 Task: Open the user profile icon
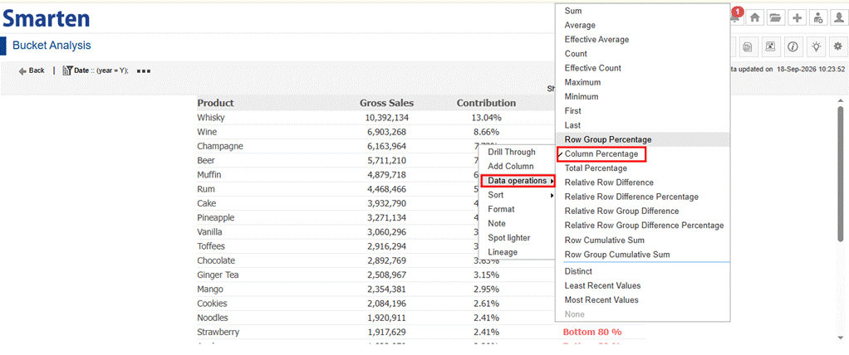[839, 17]
